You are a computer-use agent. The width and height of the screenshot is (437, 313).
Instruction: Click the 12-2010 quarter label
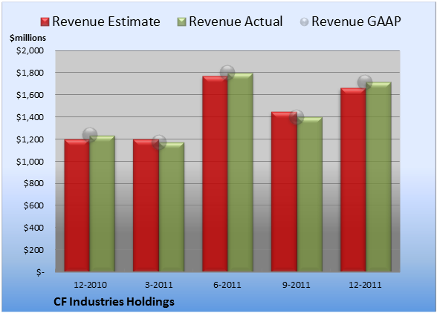(90, 285)
